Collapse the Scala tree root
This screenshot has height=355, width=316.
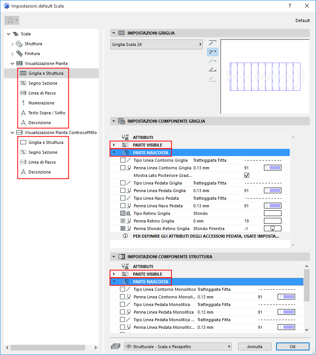coord(9,34)
